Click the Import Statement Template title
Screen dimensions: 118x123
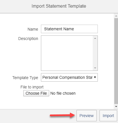pos(59,6)
